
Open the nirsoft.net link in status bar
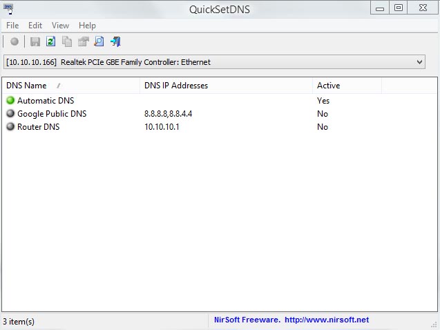tap(327, 320)
